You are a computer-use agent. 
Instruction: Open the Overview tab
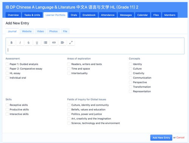(x=13, y=15)
